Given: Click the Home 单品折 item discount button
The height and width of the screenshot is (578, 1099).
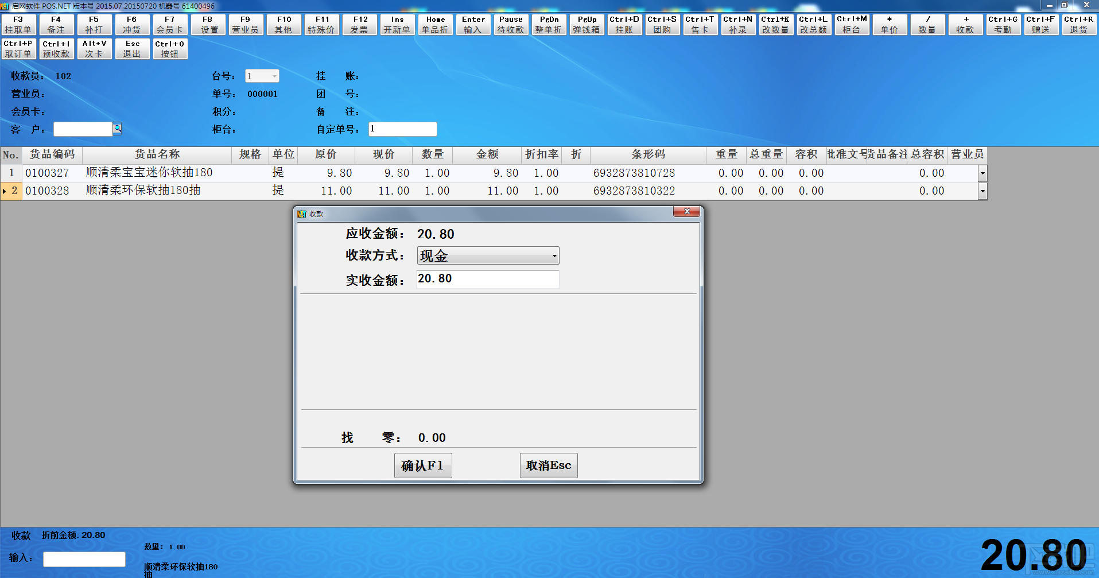Looking at the screenshot, I should tap(435, 25).
